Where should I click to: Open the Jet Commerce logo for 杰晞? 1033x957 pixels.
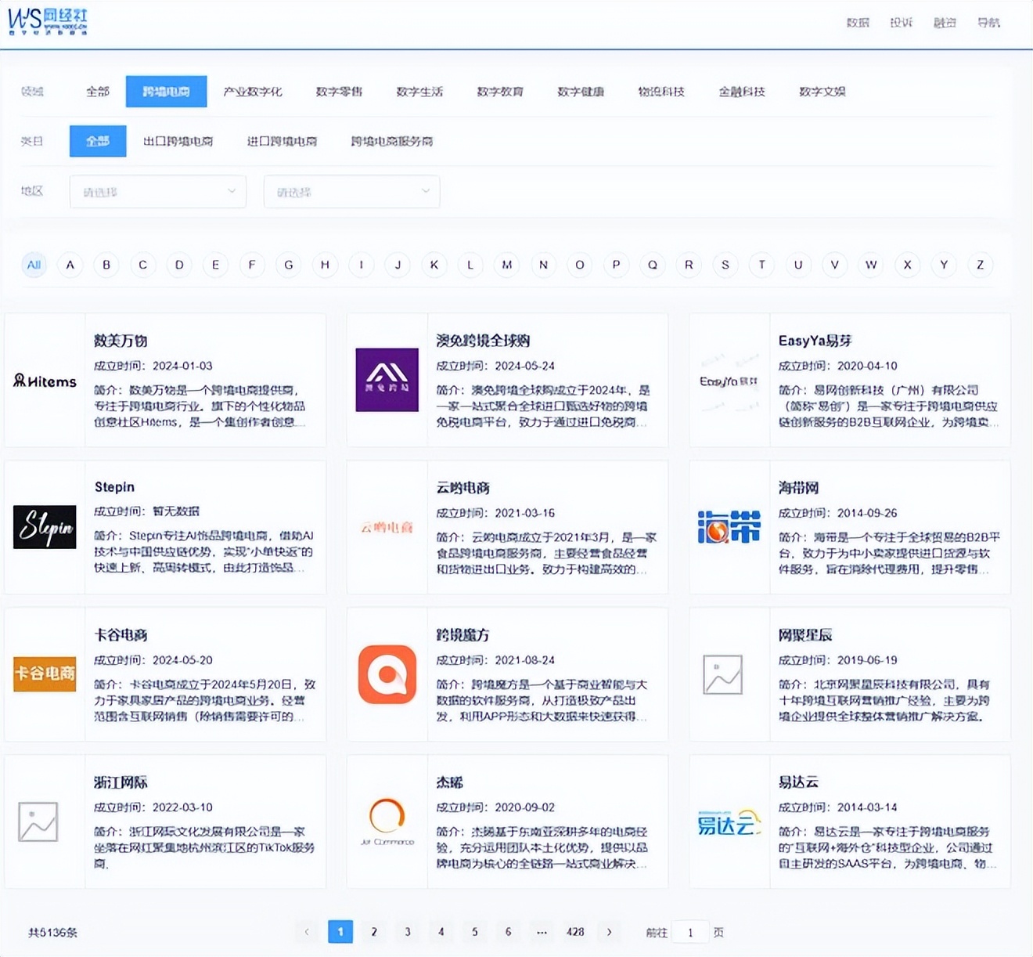click(387, 821)
